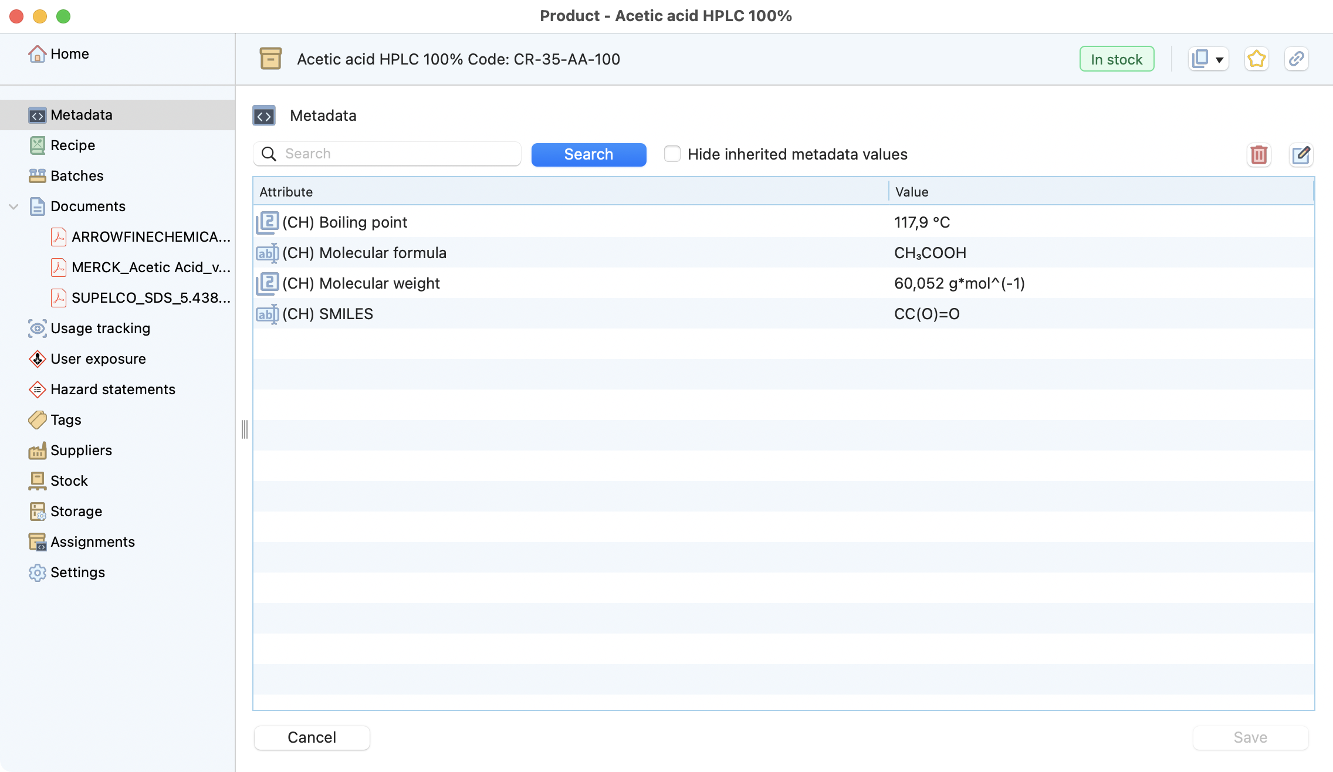
Task: Collapse the Documents tree chevron
Action: tap(14, 206)
